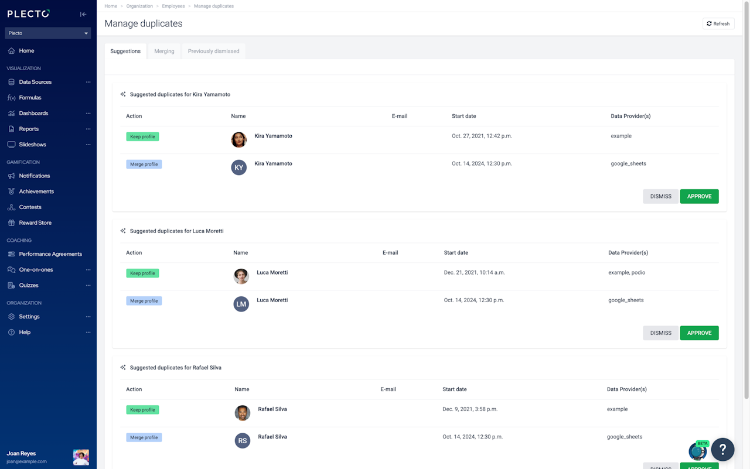Expand the Data Sources more options menu
Viewport: 750px width, 469px height.
[88, 83]
